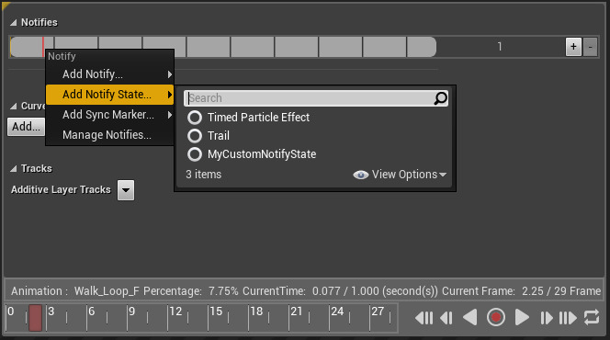
Task: Play the animation in reverse
Action: pos(470,317)
